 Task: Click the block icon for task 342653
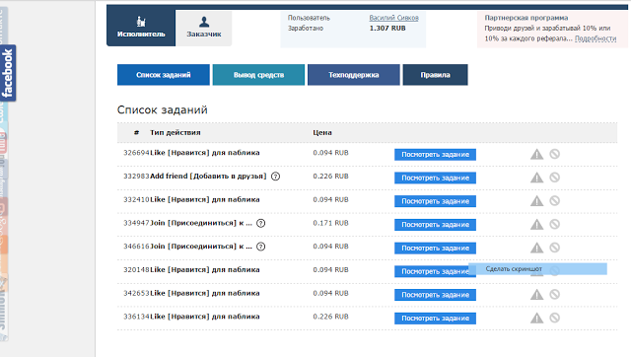click(554, 294)
